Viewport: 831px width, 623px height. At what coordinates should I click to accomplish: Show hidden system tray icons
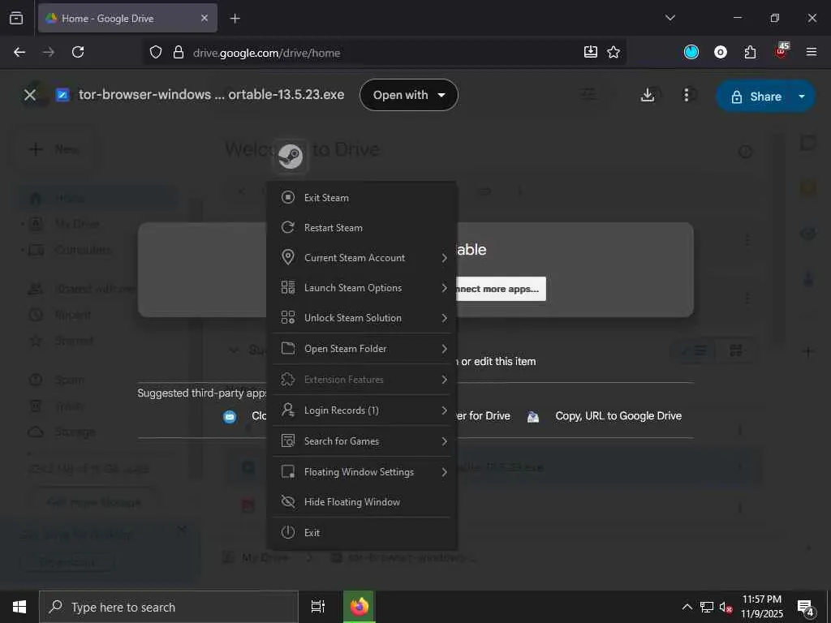[x=687, y=607]
